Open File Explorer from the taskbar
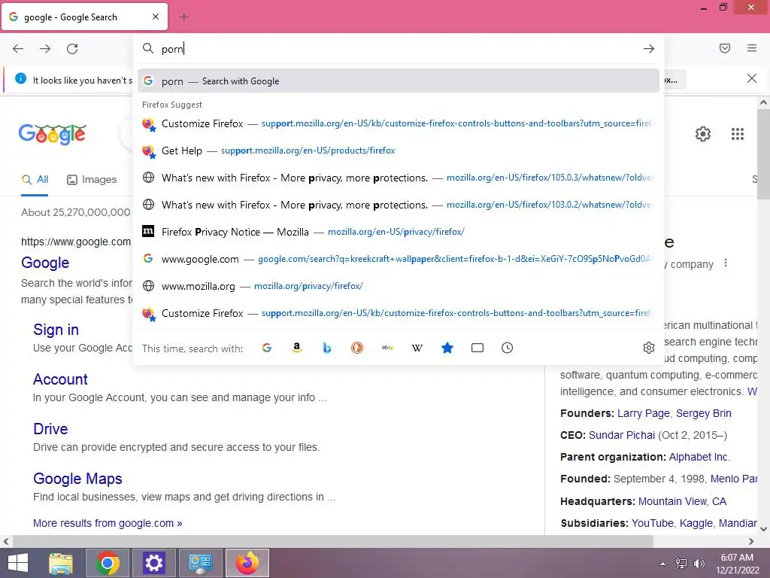 61,563
